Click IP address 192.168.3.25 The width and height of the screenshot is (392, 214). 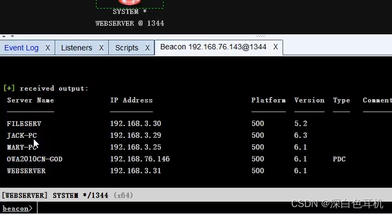136,147
